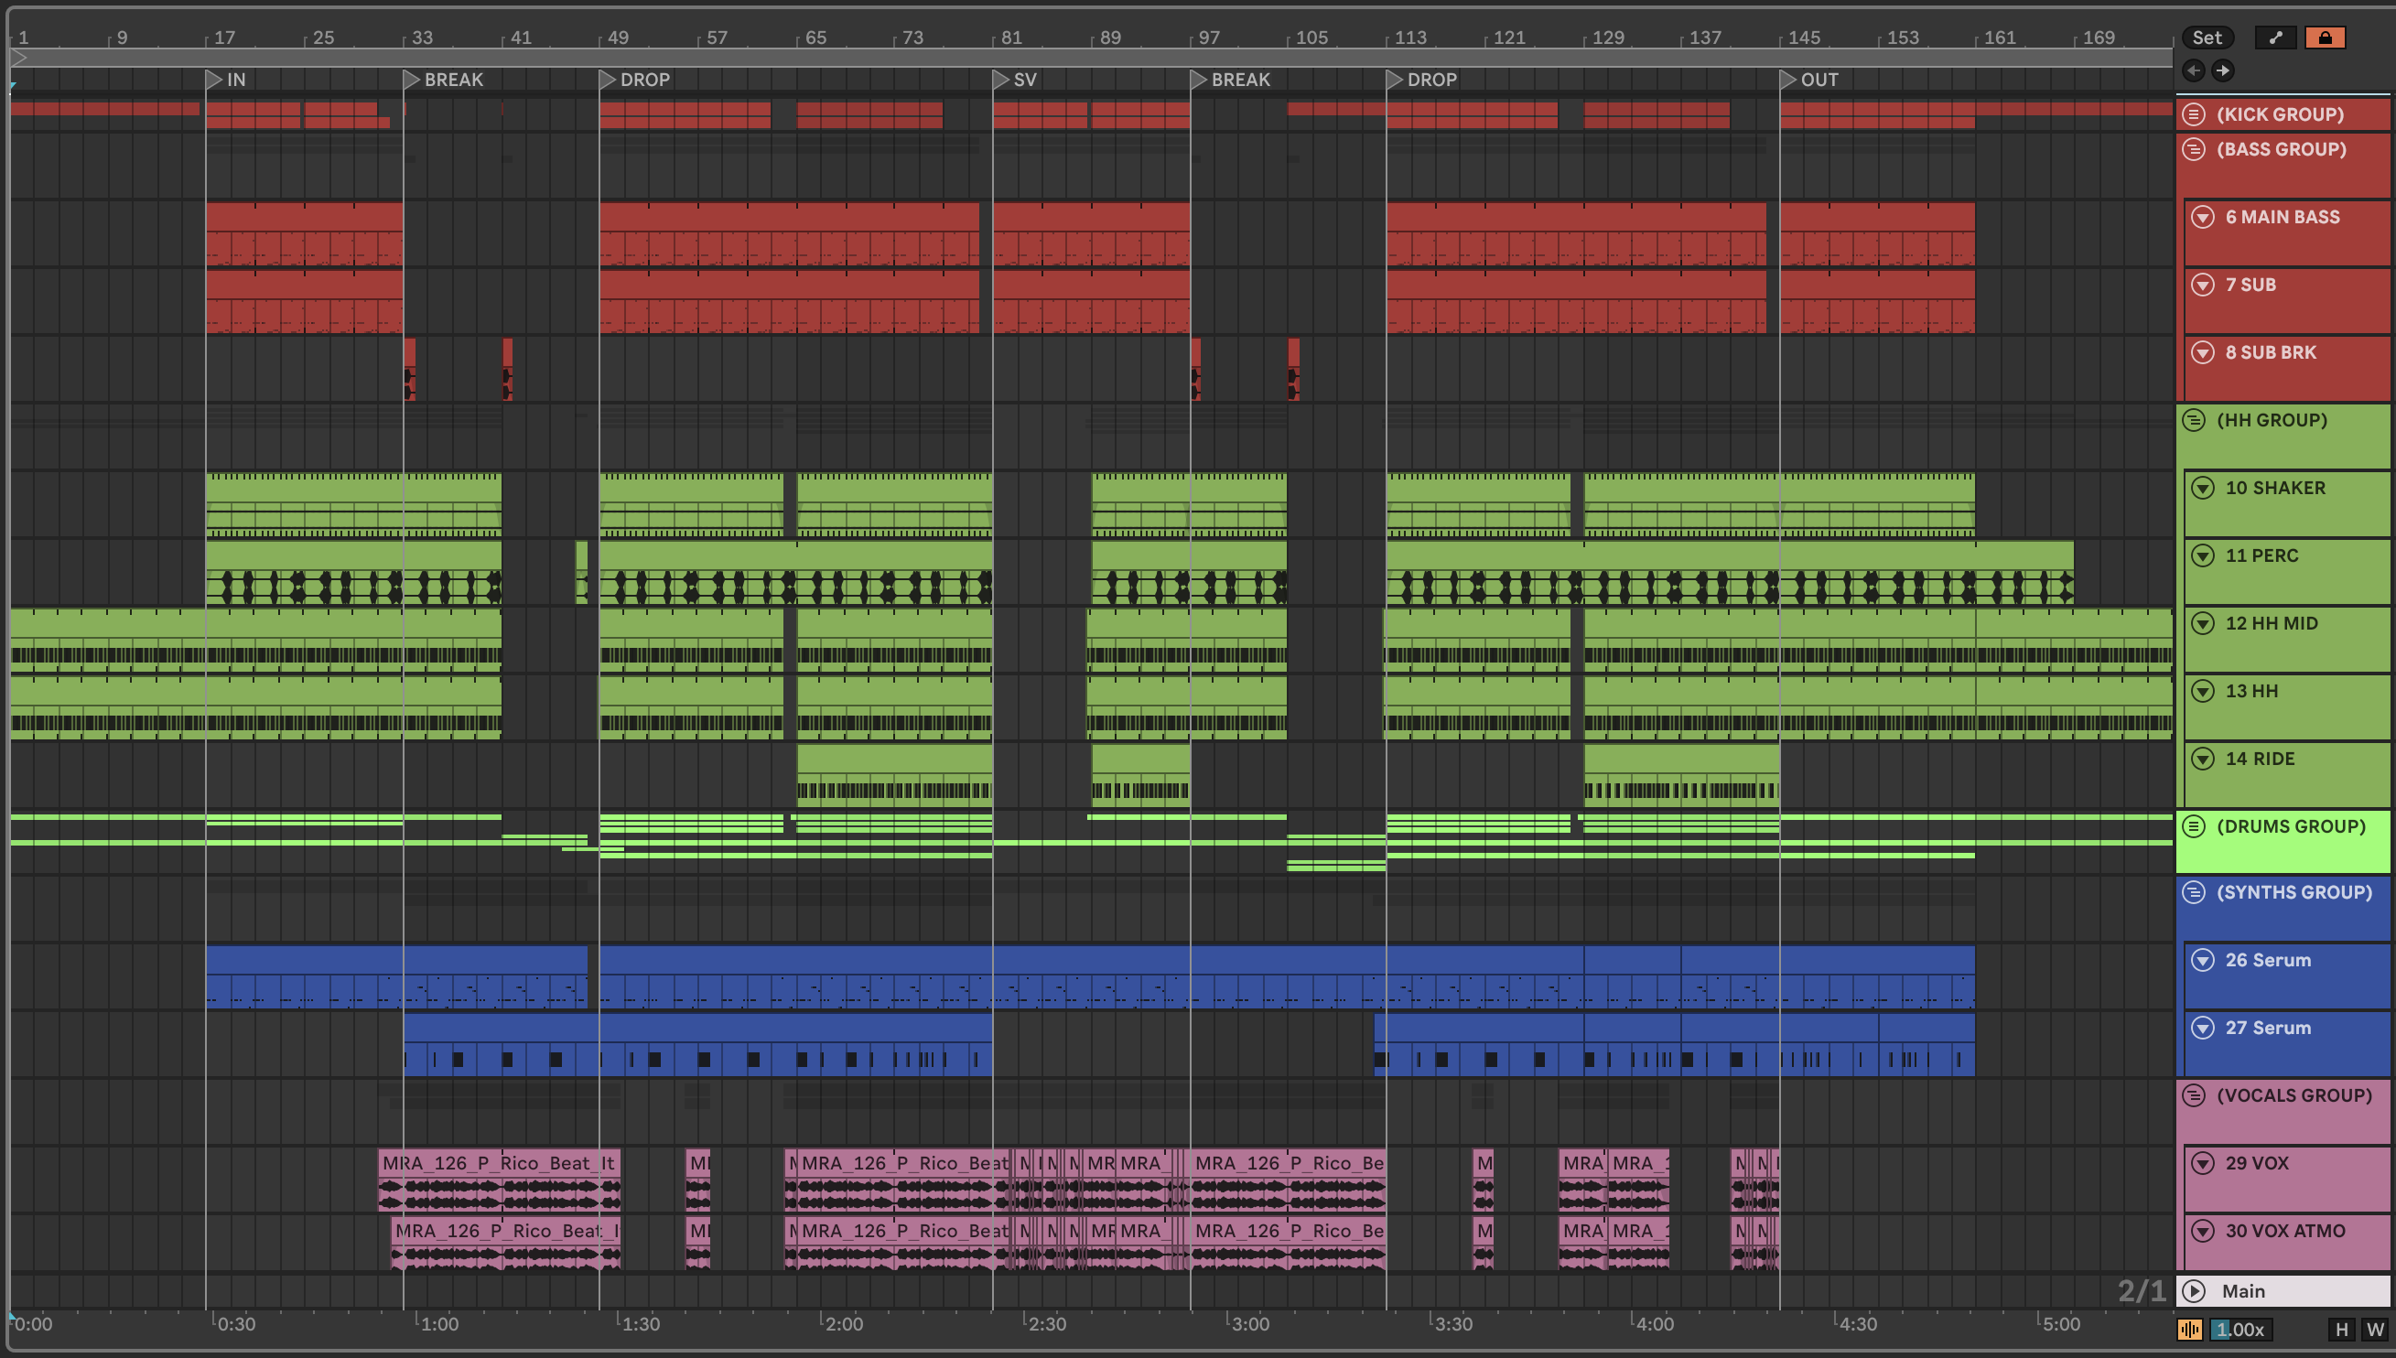Select the OUT locator marker
This screenshot has height=1358, width=2396.
tap(1789, 80)
